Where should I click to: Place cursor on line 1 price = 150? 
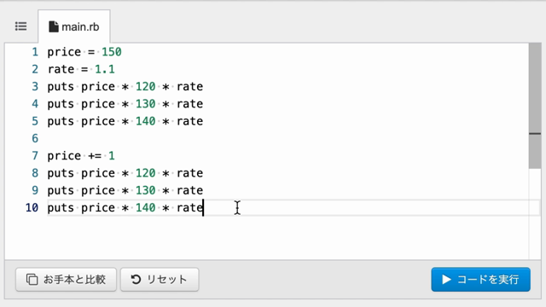click(84, 52)
